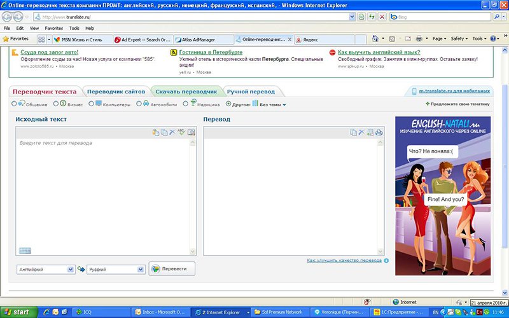Click the browser Back arrow button
The width and height of the screenshot is (509, 318).
[7, 17]
